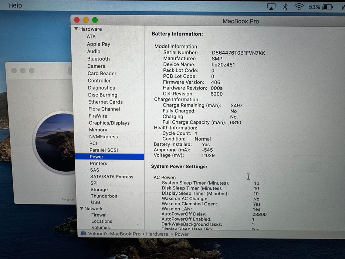The image size is (345, 259).
Task: Select the highlighted Power item
Action: click(x=109, y=157)
